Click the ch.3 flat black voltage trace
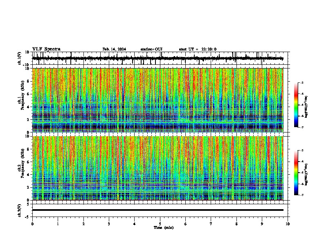Image resolution: width=324 pixels, height=251 pixels. point(157,210)
